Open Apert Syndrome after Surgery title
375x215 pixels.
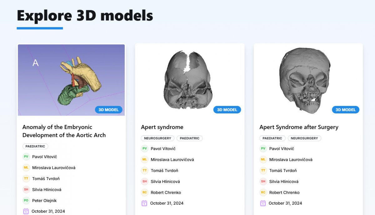[x=299, y=127]
